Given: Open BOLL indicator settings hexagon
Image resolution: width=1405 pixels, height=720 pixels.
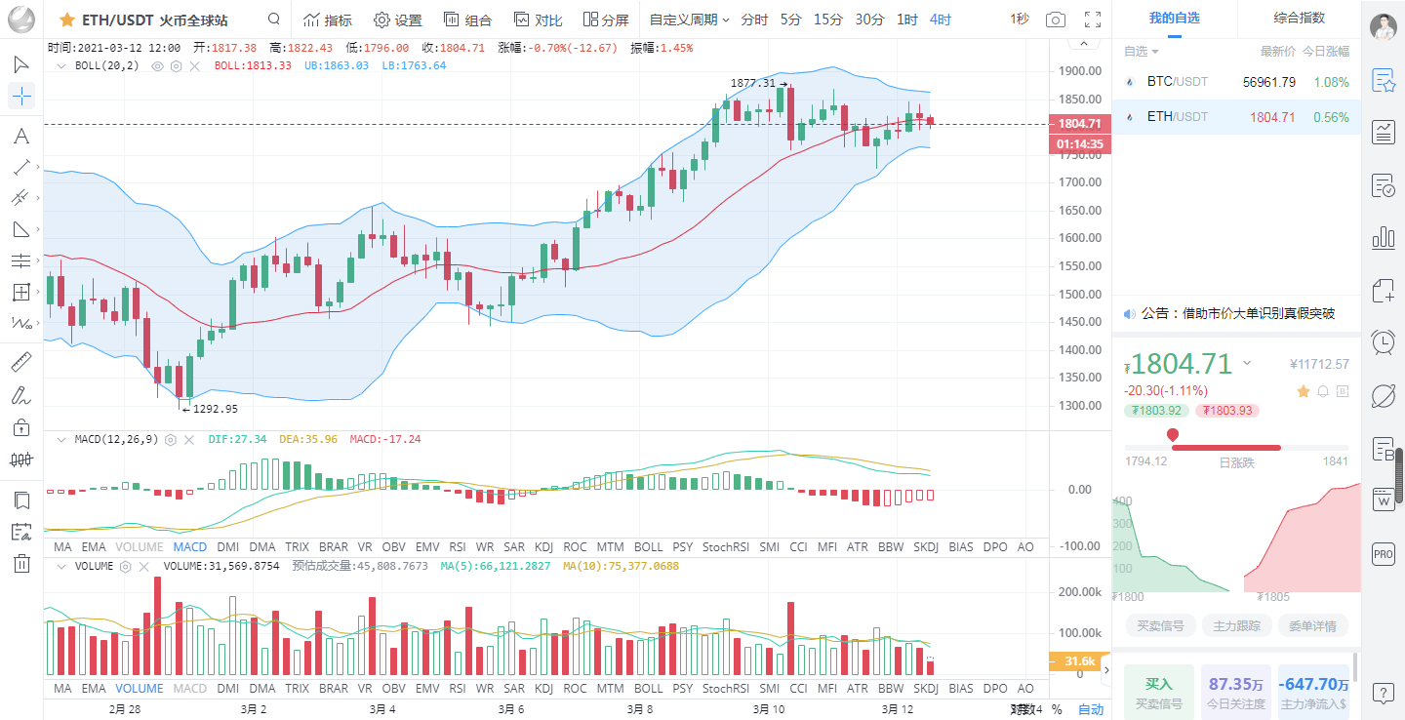Looking at the screenshot, I should pos(176,65).
